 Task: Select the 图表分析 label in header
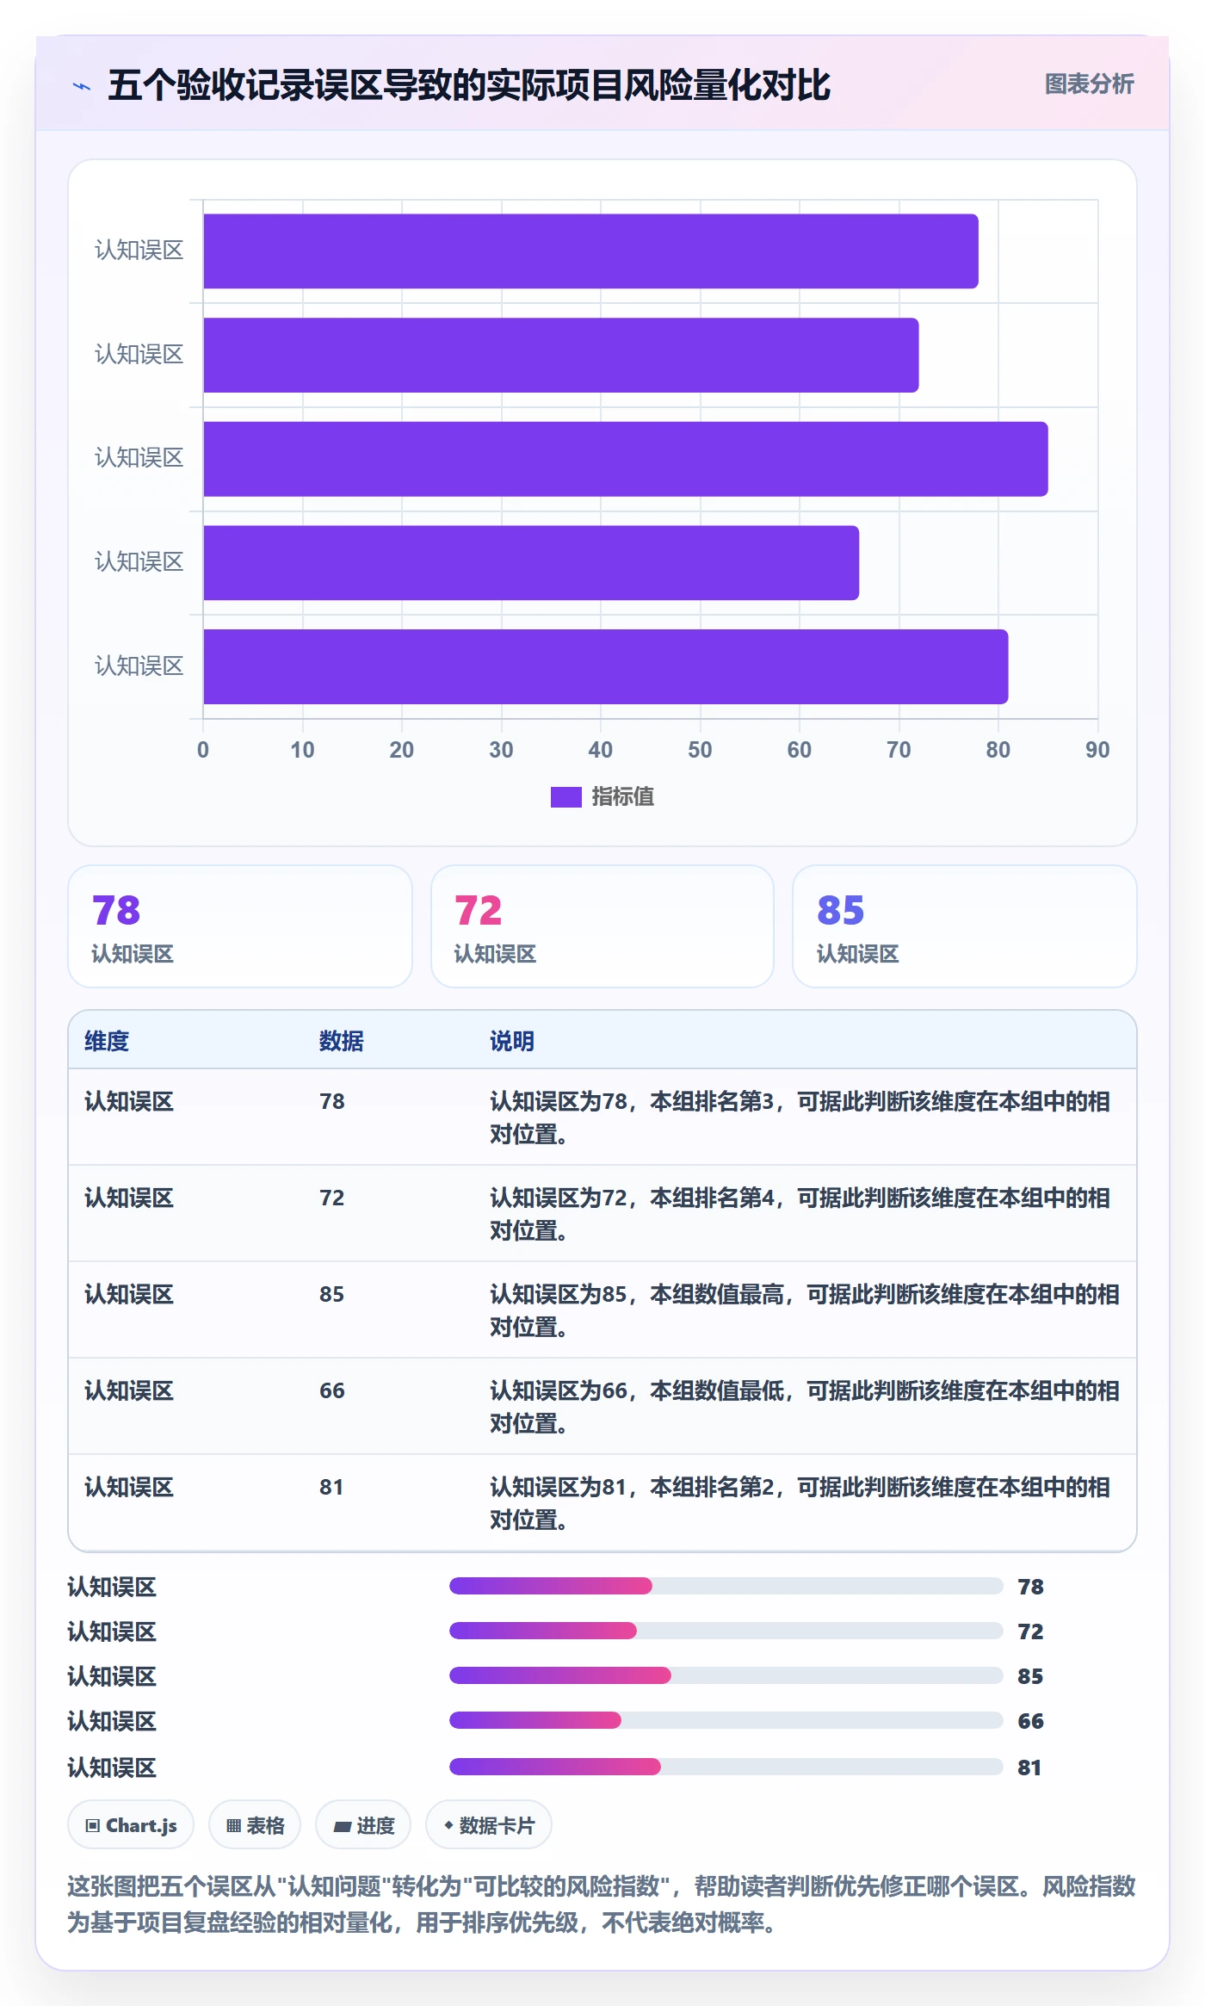pos(1089,84)
